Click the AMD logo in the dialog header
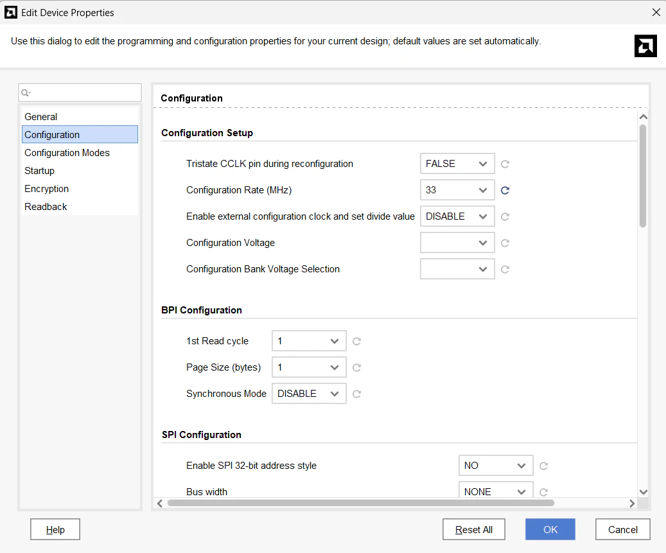 pos(645,46)
